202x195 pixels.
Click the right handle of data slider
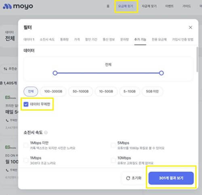point(161,73)
